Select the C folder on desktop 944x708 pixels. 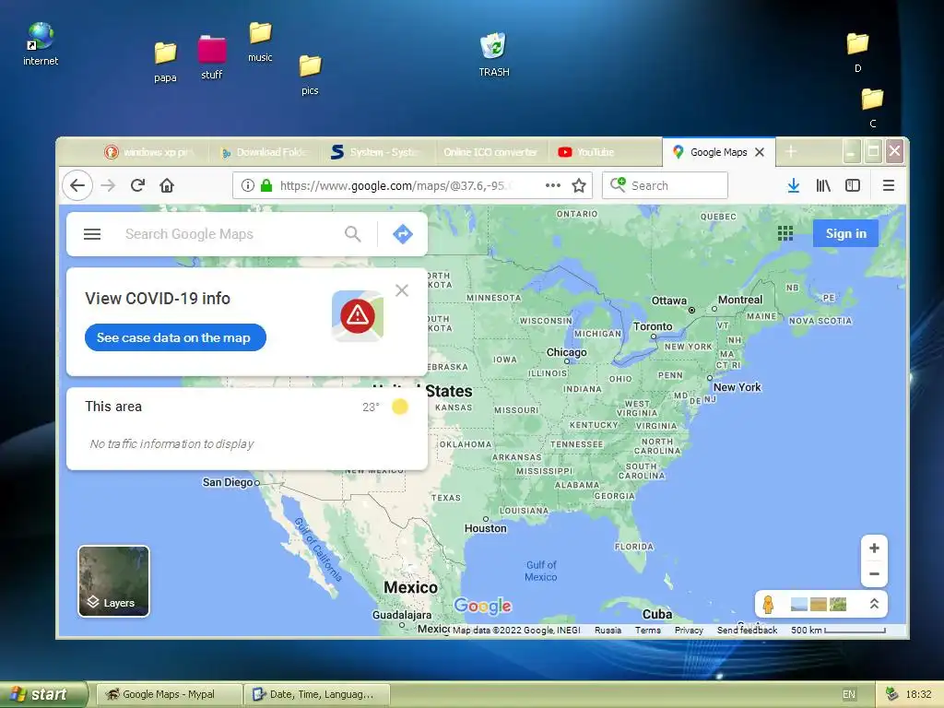(872, 108)
